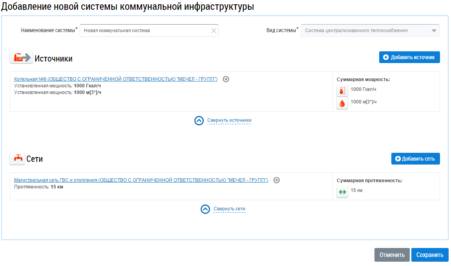Click the Свернуть источники link
This screenshot has width=451, height=266.
[x=229, y=120]
